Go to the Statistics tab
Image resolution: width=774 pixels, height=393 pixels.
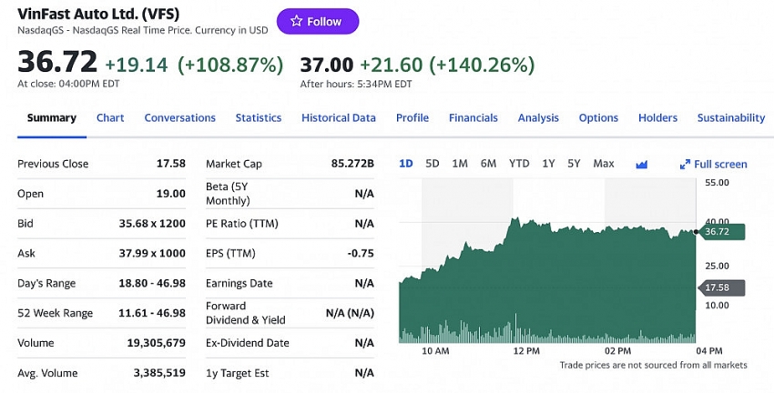[x=259, y=118]
